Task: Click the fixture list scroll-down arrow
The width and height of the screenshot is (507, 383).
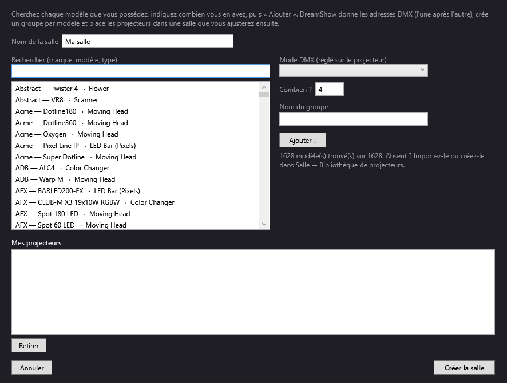Action: click(264, 224)
